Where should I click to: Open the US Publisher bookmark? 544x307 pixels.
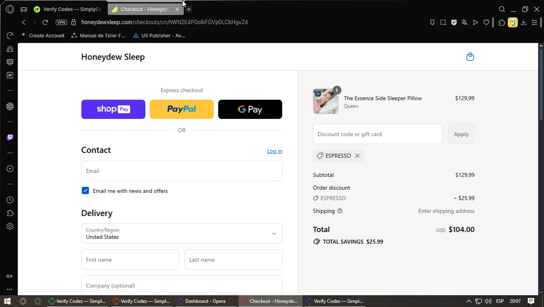pos(159,36)
